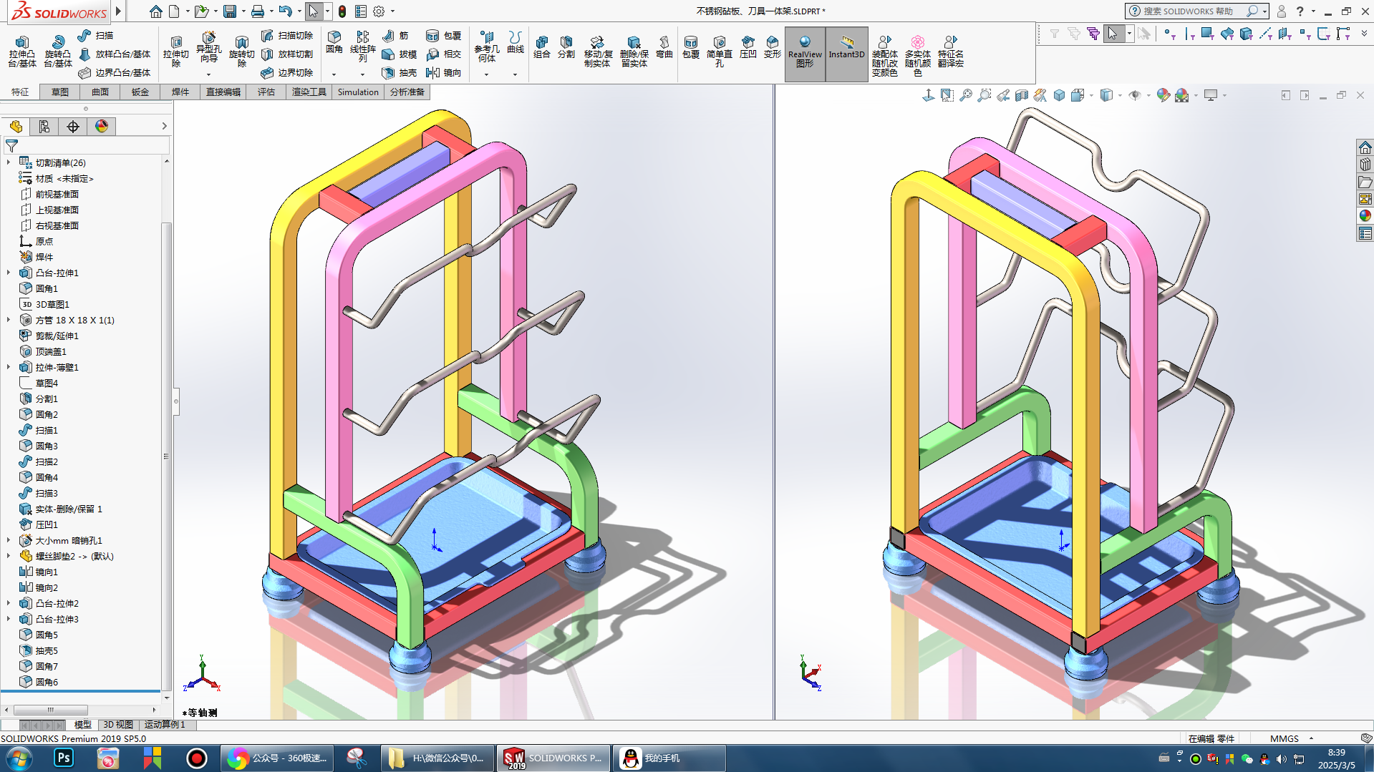Click the 扫描 (Sweep) boss tool
Image resolution: width=1374 pixels, height=772 pixels.
coord(95,36)
